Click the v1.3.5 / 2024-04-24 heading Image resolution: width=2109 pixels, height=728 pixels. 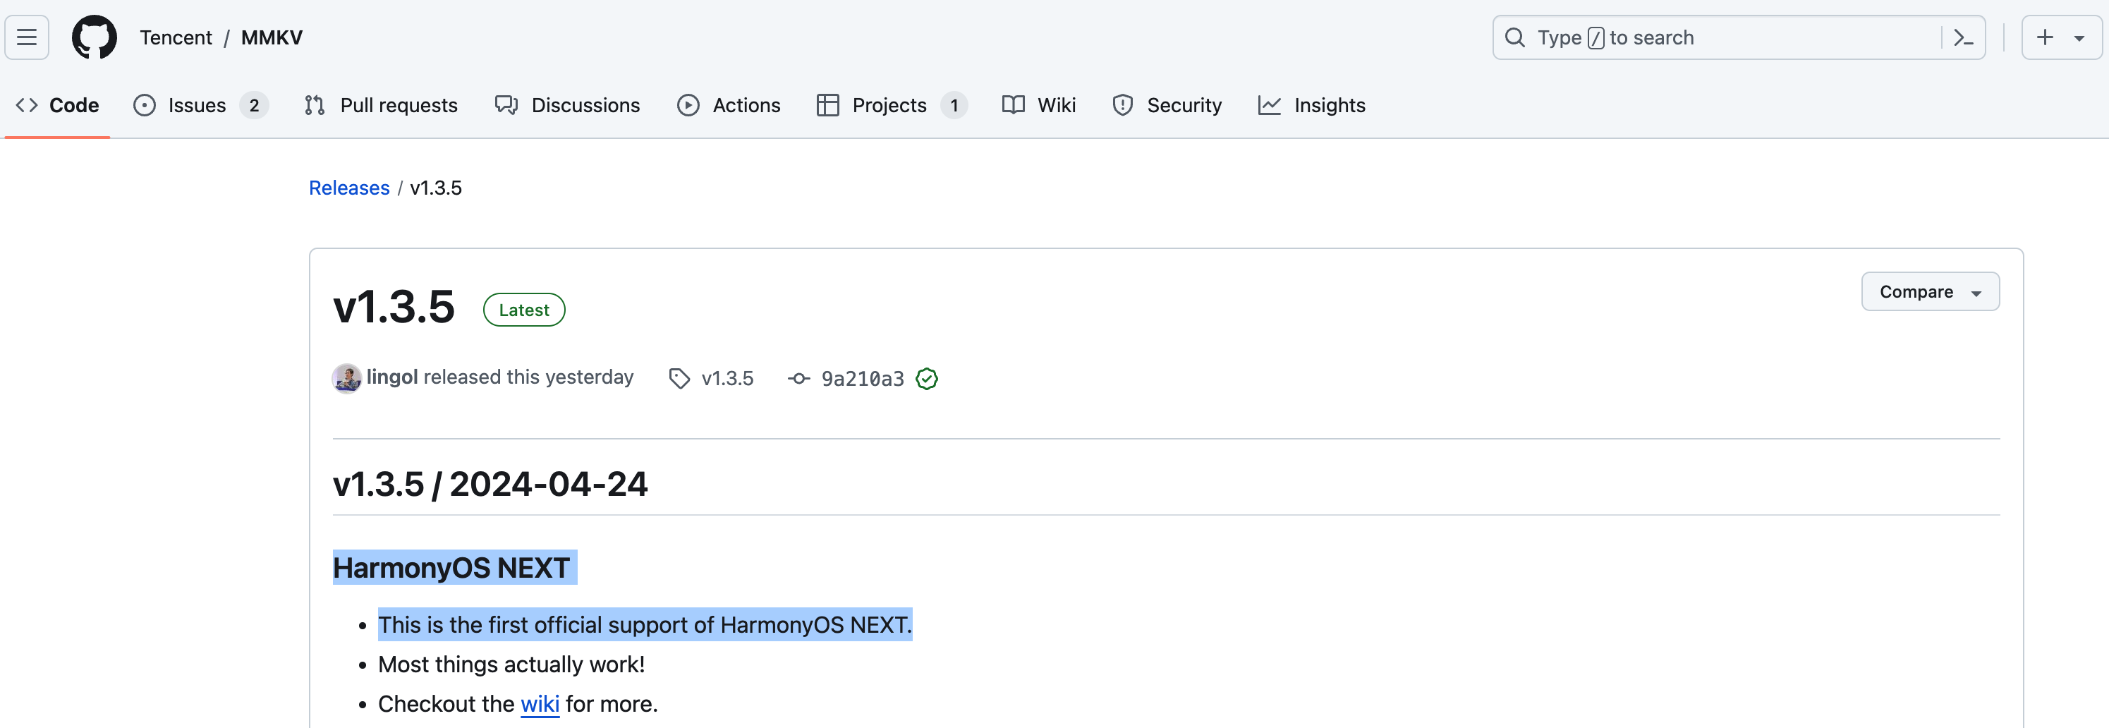pos(490,484)
